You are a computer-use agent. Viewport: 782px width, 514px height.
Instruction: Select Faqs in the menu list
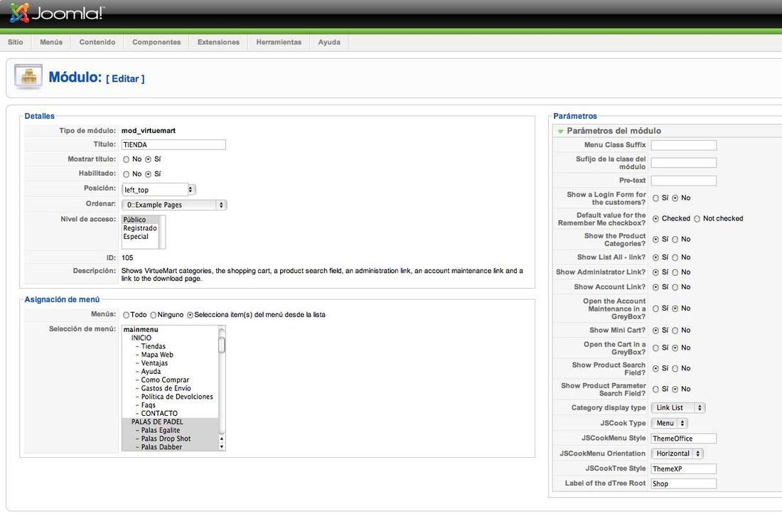click(170, 405)
